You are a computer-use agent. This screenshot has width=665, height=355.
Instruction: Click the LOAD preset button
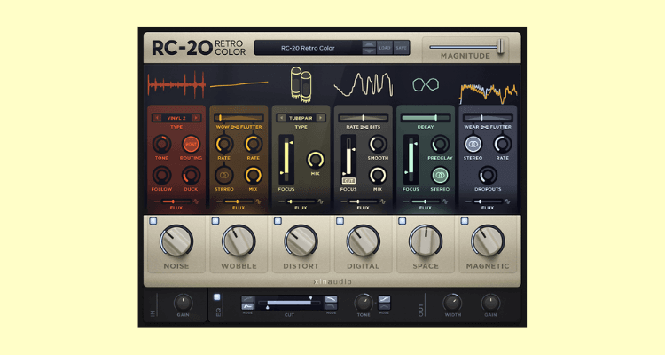coord(384,48)
